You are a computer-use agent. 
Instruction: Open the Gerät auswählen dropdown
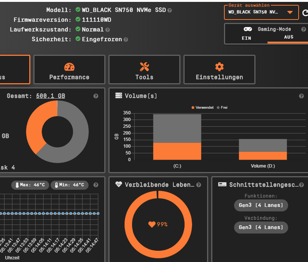pos(261,12)
